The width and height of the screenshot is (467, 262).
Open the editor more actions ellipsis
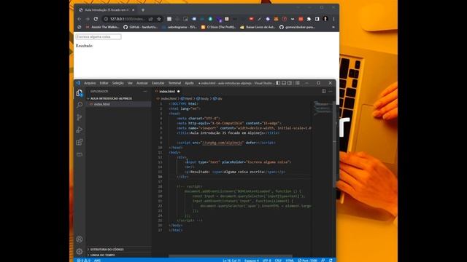(x=331, y=91)
